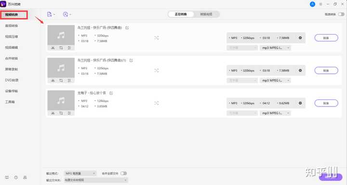Click 转换 button for first 快乐广场 file
The image size is (347, 185).
point(326,38)
